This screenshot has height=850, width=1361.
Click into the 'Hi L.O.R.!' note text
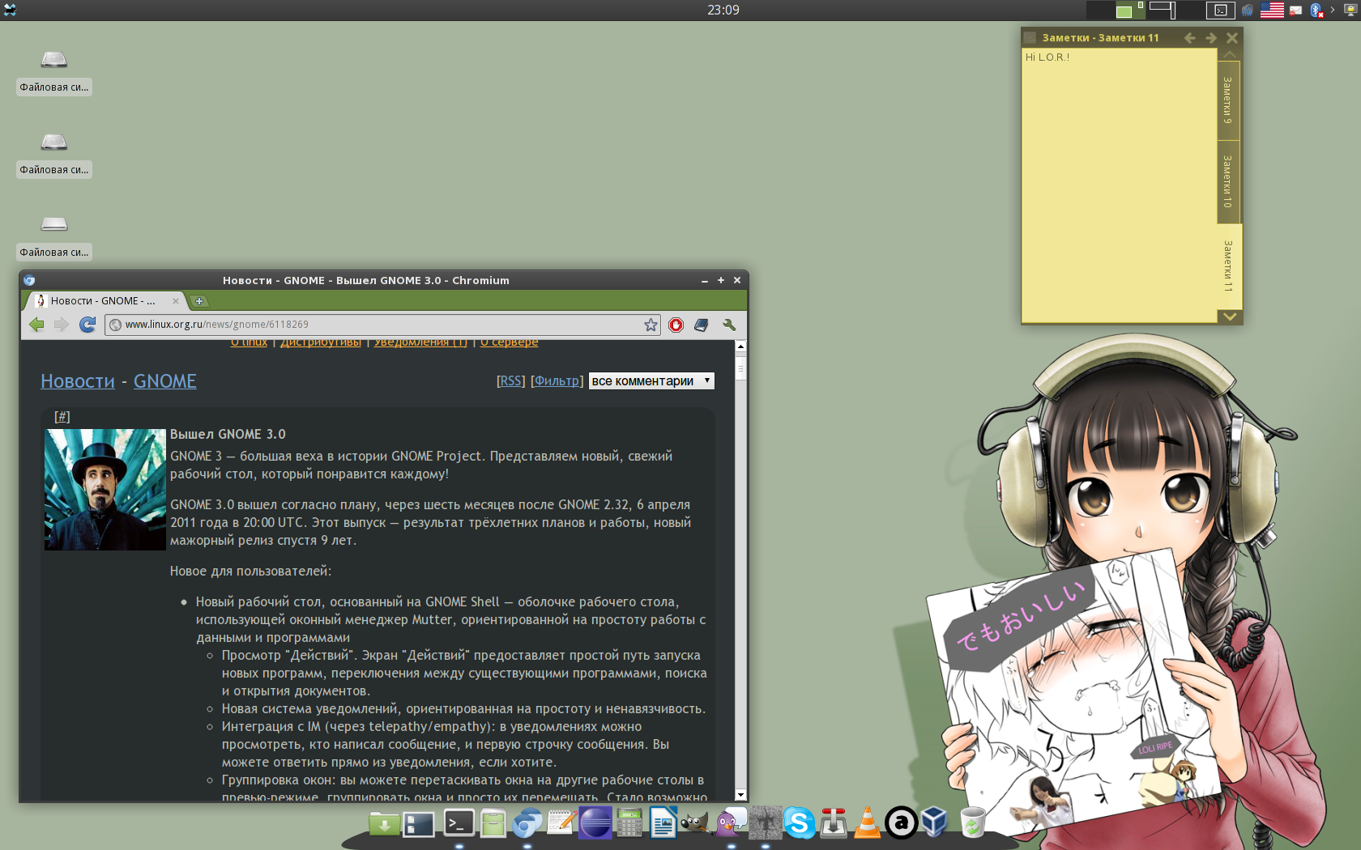pyautogui.click(x=1047, y=57)
